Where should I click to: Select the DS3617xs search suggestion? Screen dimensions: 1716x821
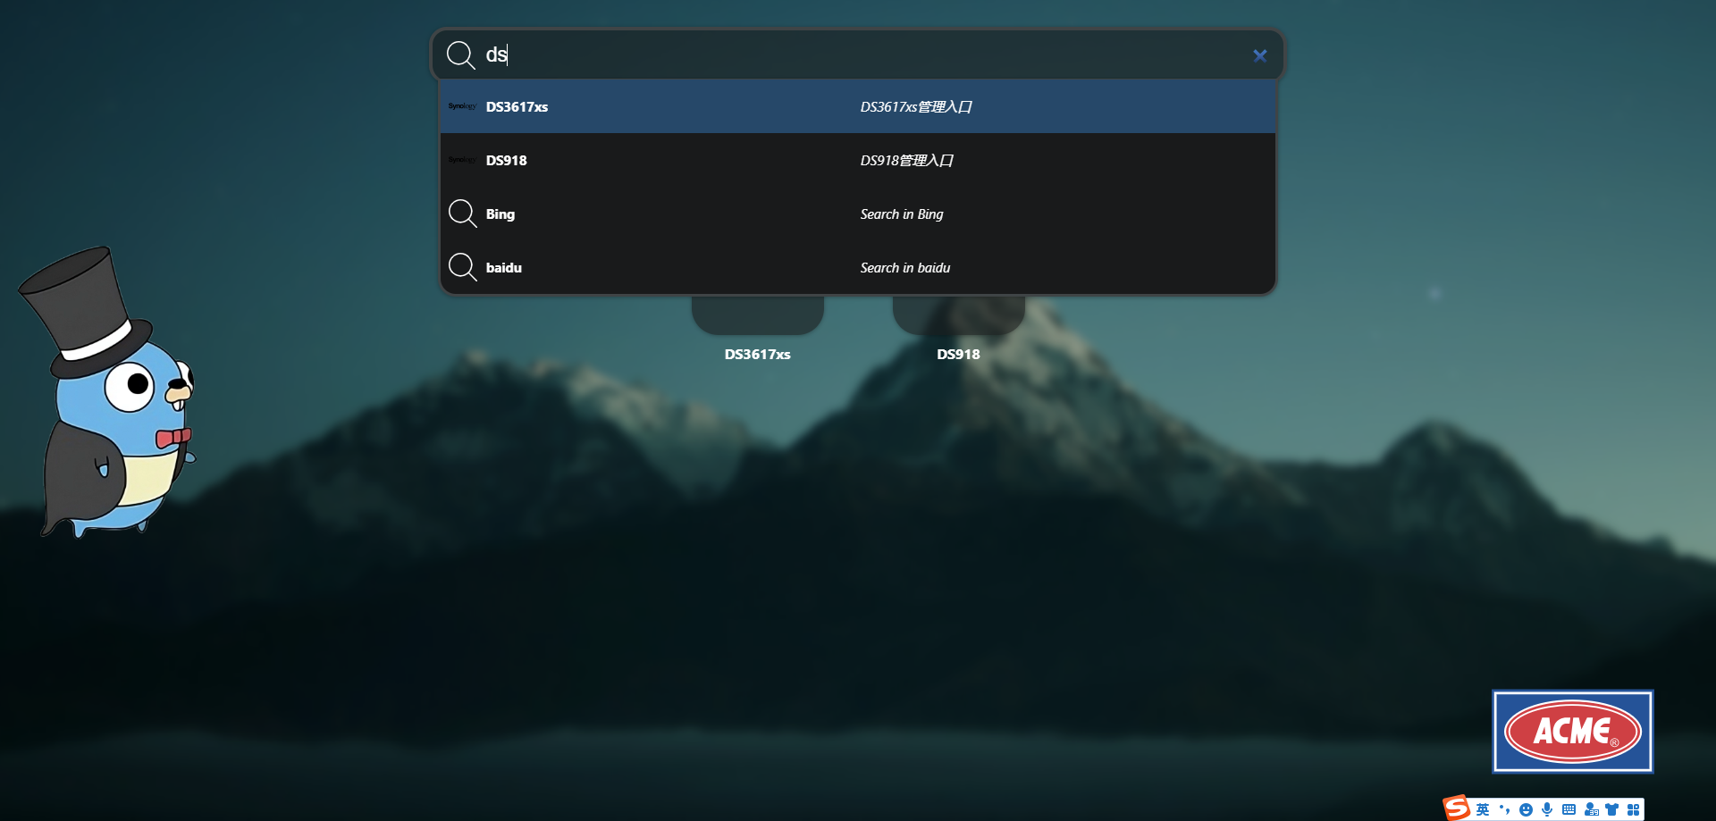coord(858,106)
